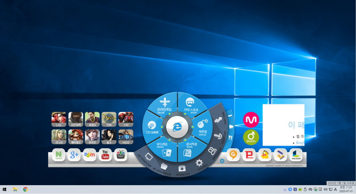Open the pink Mnet M icon
The height and width of the screenshot is (194, 356).
[x=251, y=120]
